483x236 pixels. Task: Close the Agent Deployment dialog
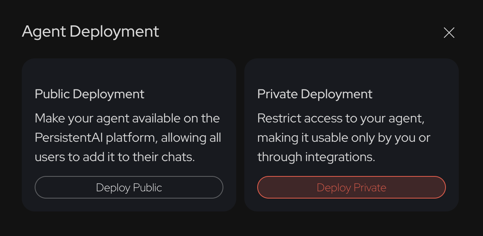tap(449, 33)
